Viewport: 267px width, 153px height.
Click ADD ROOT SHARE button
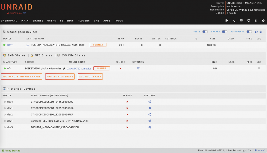point(90,77)
